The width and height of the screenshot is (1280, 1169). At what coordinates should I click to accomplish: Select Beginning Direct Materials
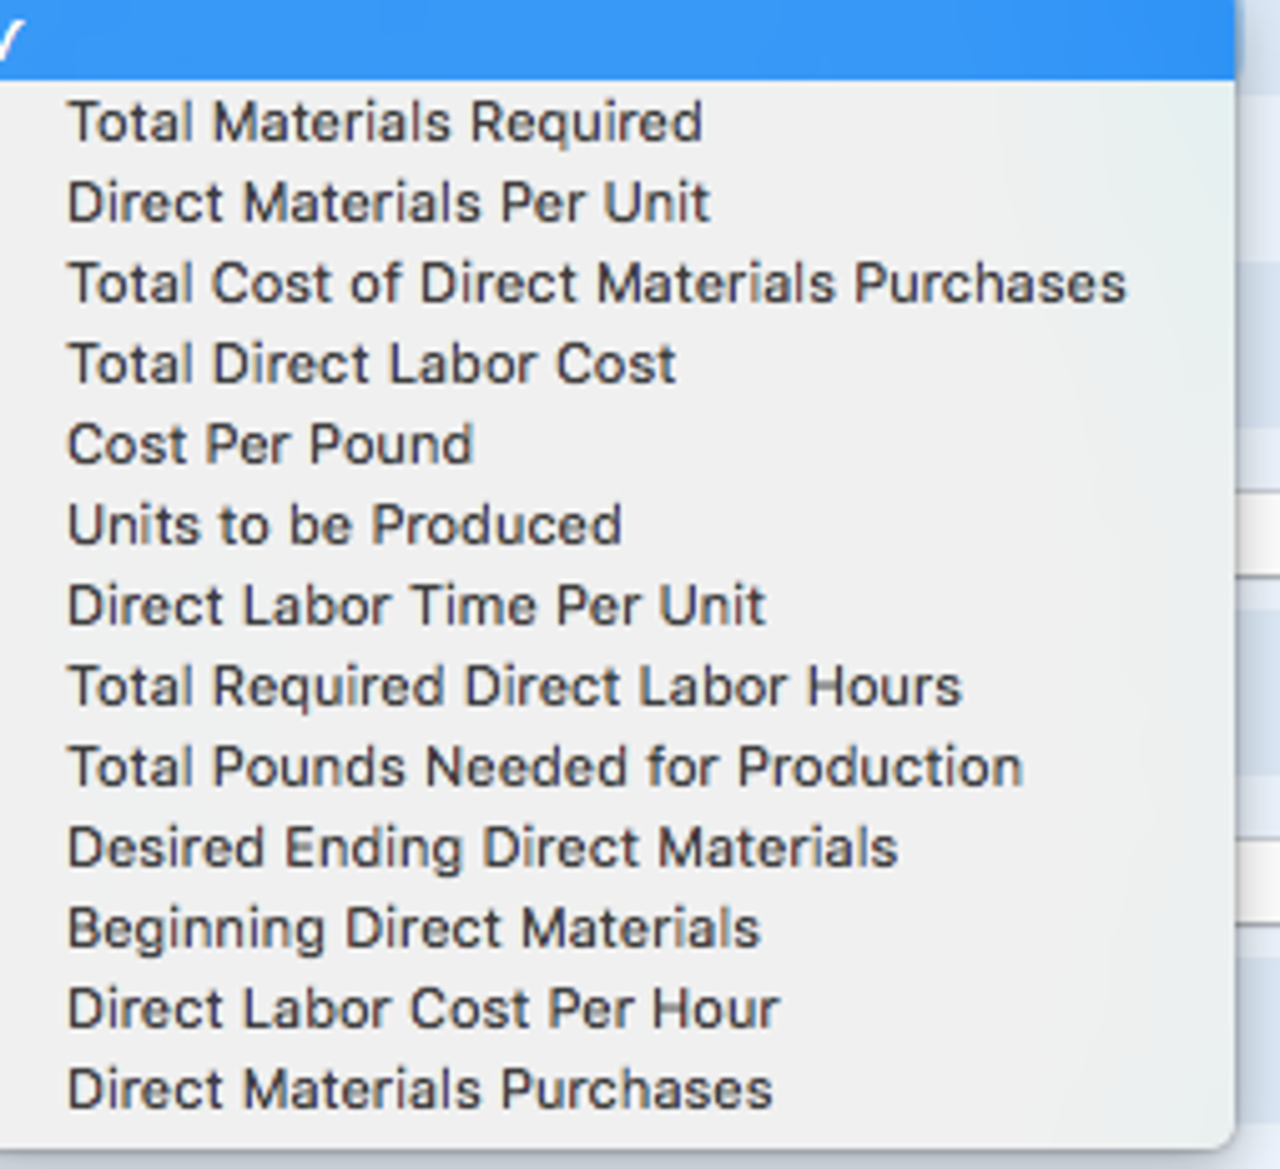click(x=414, y=928)
